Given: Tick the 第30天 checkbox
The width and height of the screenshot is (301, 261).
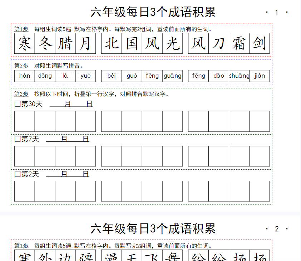Looking at the screenshot, I should 18,104.
